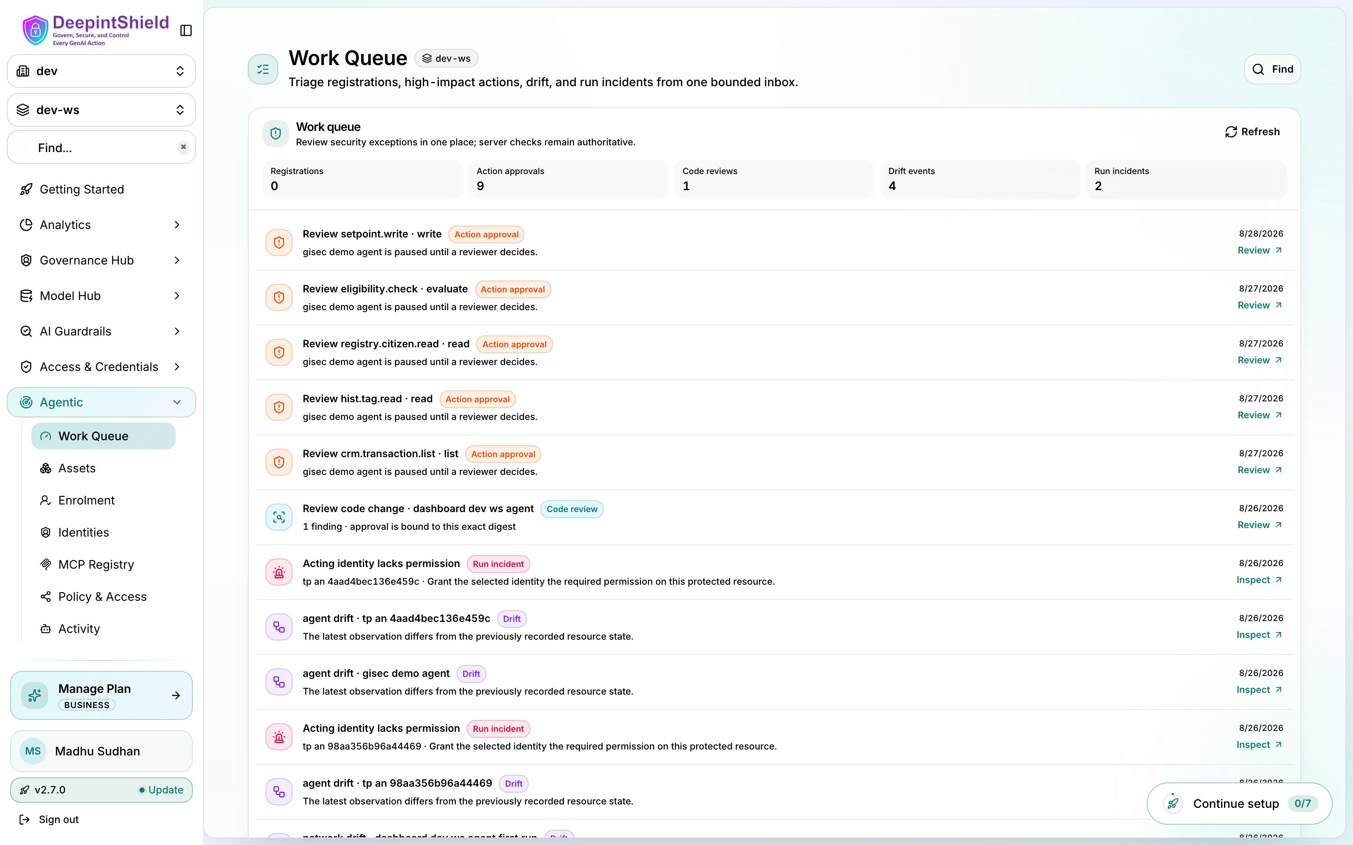Click the DeepintShield logo

coord(96,30)
